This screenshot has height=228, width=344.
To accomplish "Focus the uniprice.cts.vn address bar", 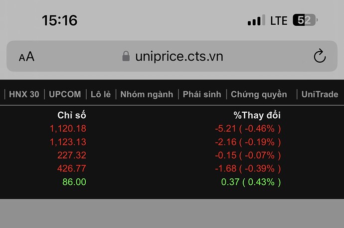I will (x=178, y=56).
